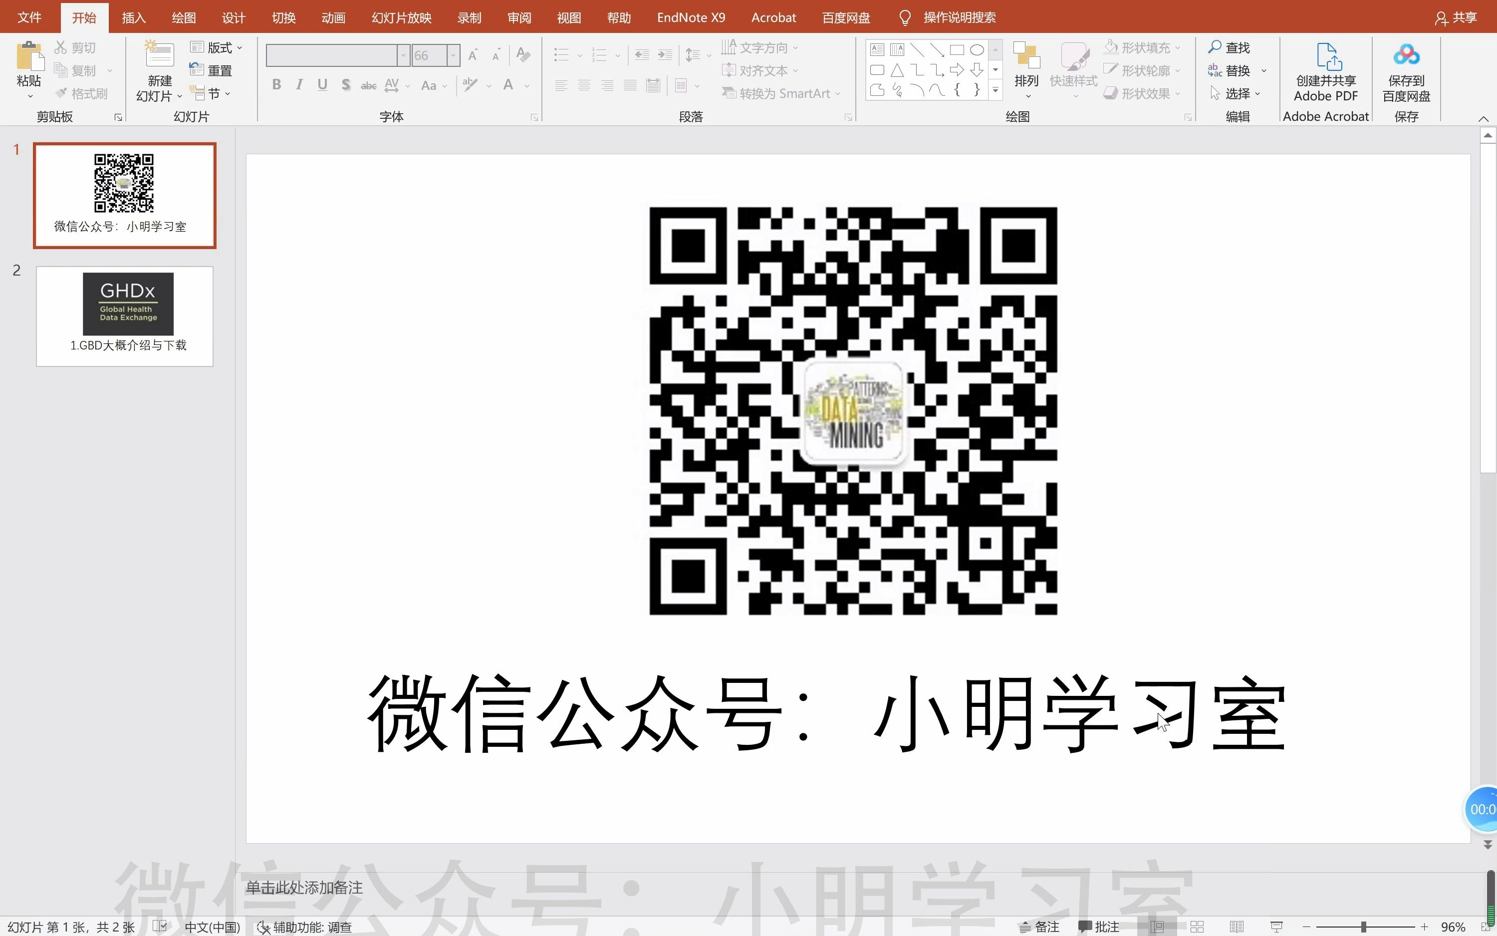
Task: Click the align left icon
Action: tap(561, 85)
